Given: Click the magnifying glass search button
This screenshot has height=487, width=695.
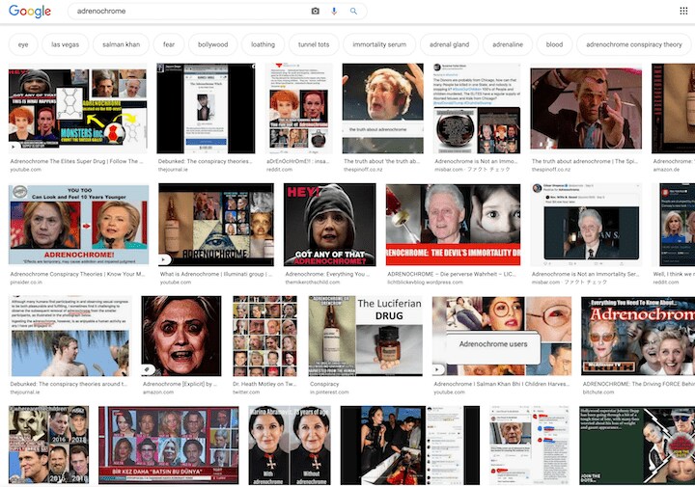Looking at the screenshot, I should [353, 12].
